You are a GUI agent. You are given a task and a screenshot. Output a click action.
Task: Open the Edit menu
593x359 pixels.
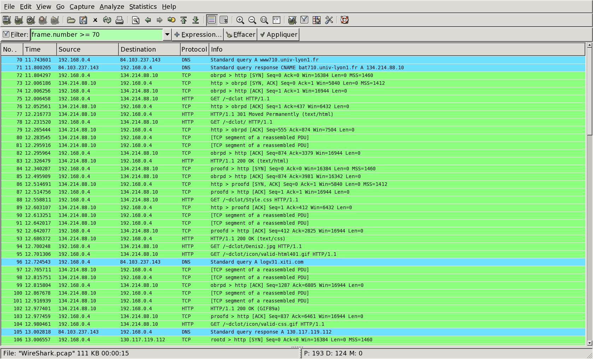tap(25, 7)
